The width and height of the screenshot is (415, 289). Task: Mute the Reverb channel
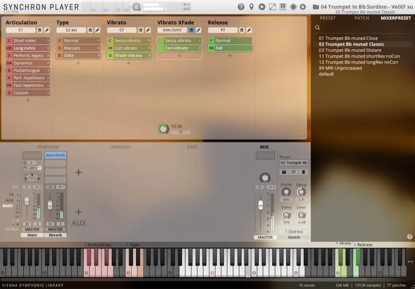50,224
